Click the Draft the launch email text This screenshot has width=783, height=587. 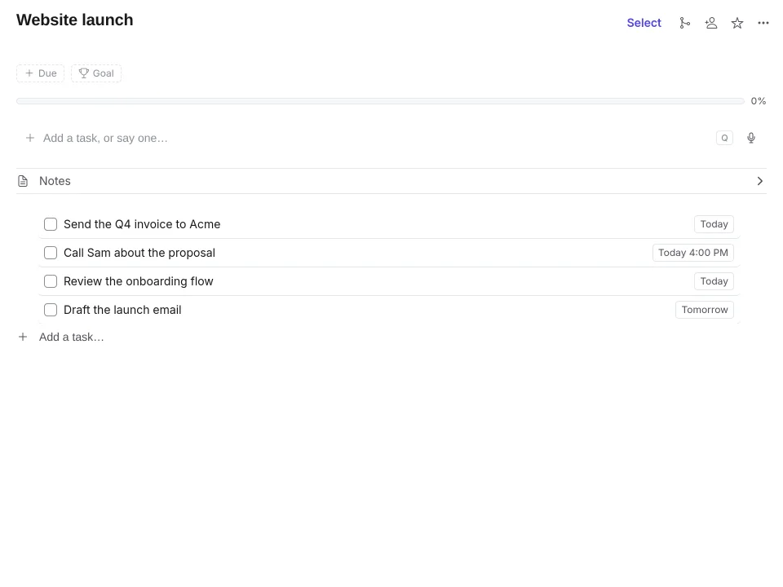point(122,310)
